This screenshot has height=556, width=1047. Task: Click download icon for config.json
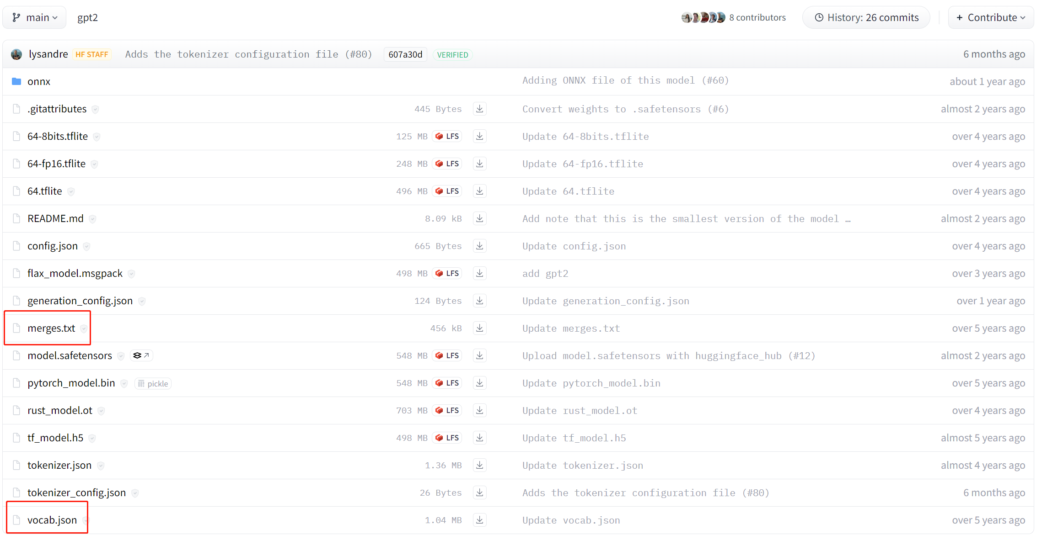tap(479, 246)
